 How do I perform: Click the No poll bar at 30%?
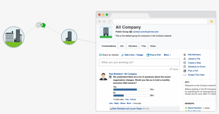click(131, 96)
